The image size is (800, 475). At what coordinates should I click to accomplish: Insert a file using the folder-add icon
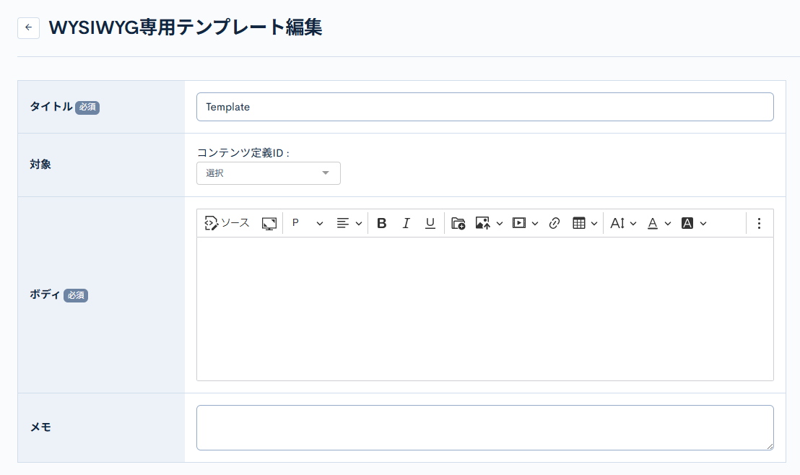[x=458, y=223]
